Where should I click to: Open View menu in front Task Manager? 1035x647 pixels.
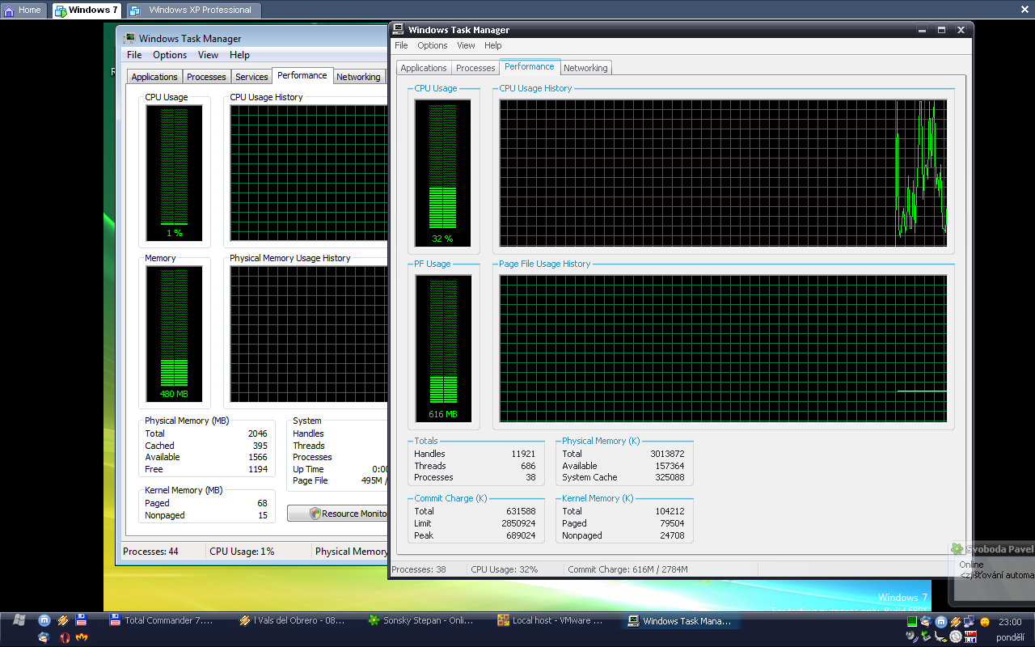[x=466, y=45]
